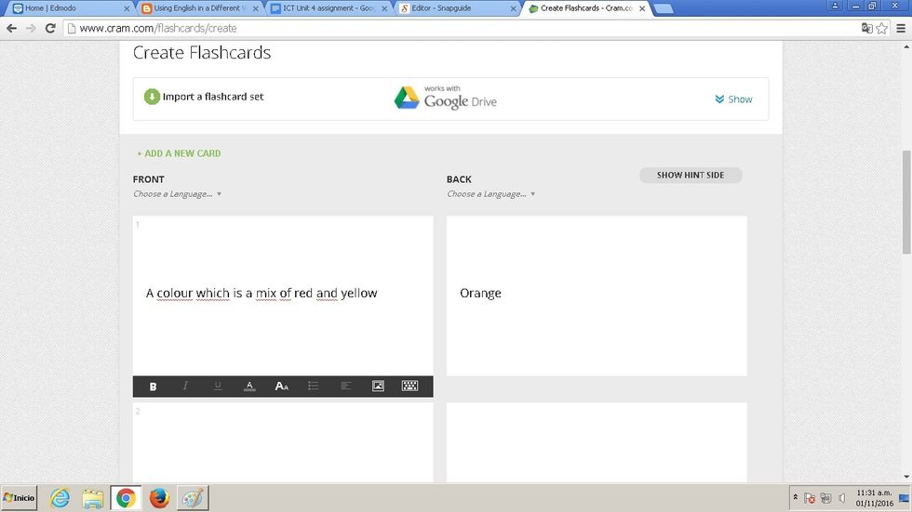
Task: Open the font size option
Action: tap(281, 387)
